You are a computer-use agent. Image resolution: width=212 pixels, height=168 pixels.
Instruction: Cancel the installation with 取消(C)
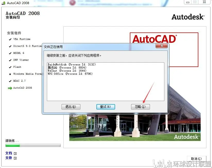coord(196,159)
